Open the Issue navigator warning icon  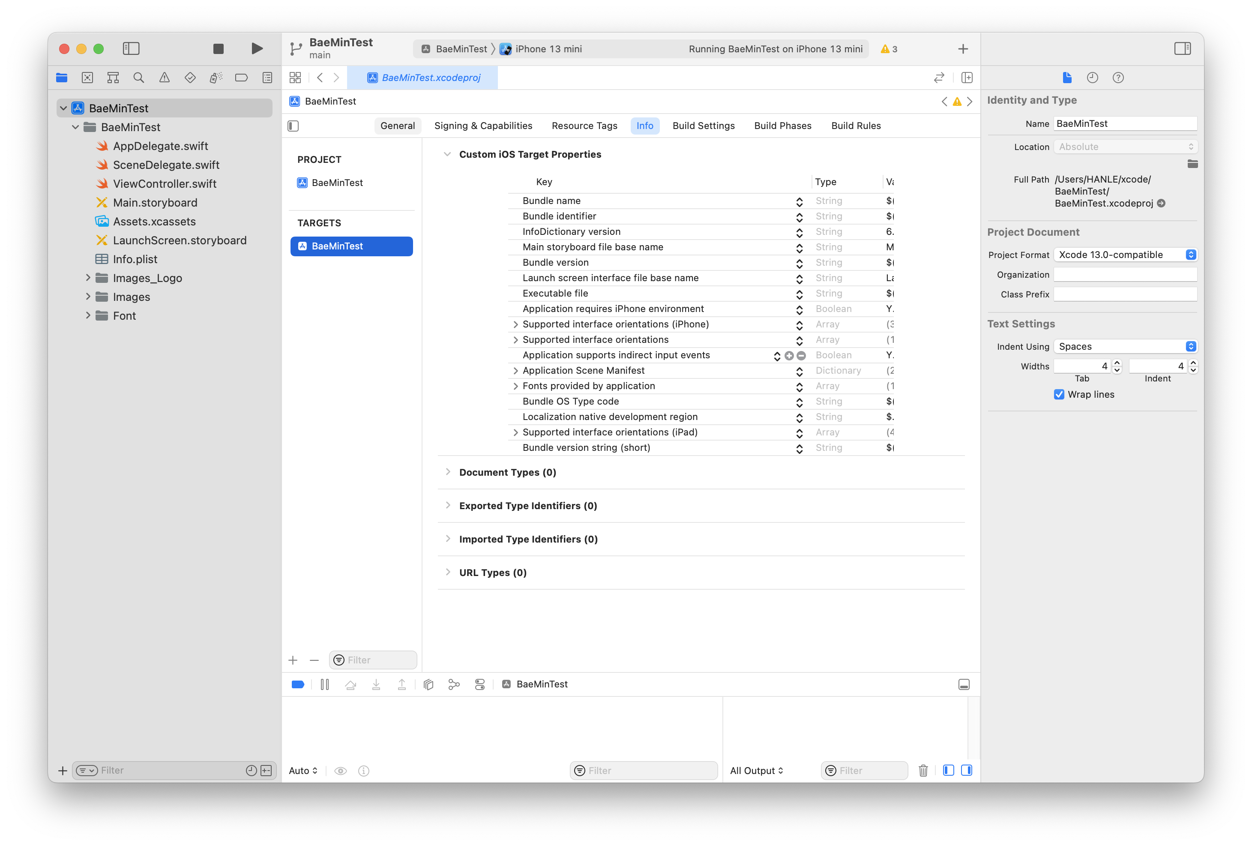(164, 78)
